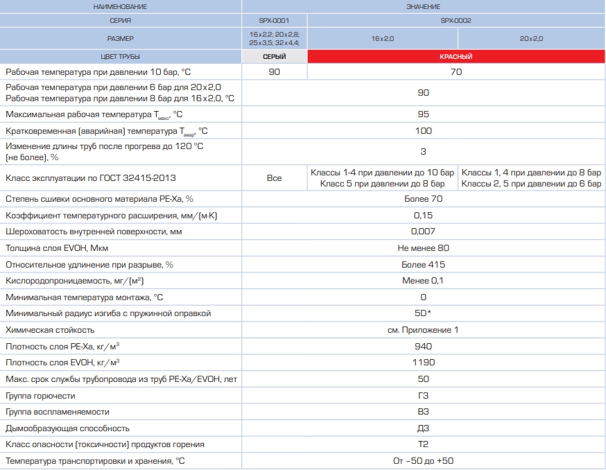
Task: Click the 'Классы 1, 4 при давлении до 8 бар' cell
Action: (x=531, y=173)
